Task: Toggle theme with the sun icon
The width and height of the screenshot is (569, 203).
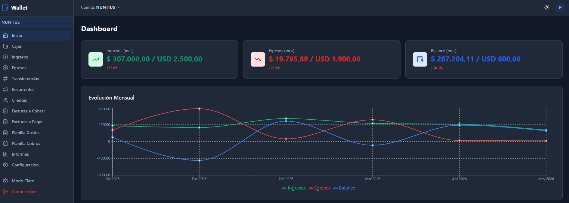Action: 547,7
